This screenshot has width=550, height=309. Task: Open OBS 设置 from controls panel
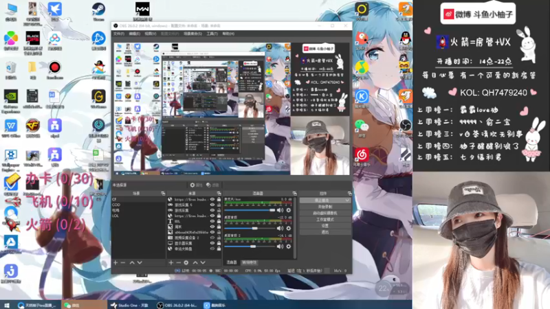[324, 226]
